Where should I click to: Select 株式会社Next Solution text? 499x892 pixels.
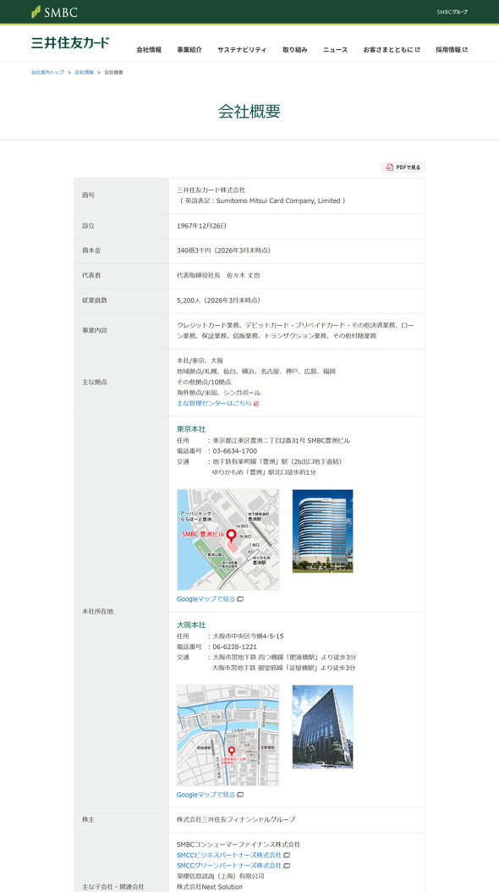pos(210,887)
